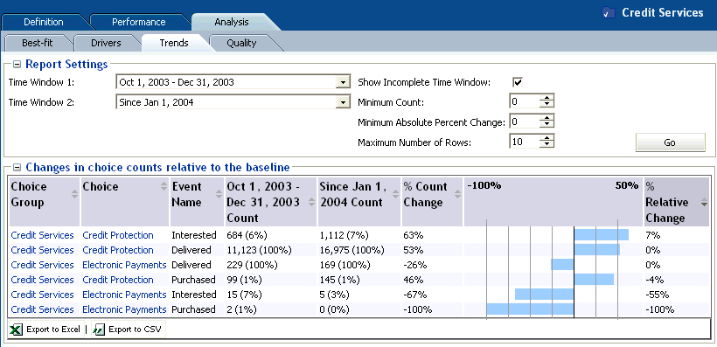Open Credit Services link in Purchased 2 (1%) row
Screen dimensions: 717x347
click(42, 309)
